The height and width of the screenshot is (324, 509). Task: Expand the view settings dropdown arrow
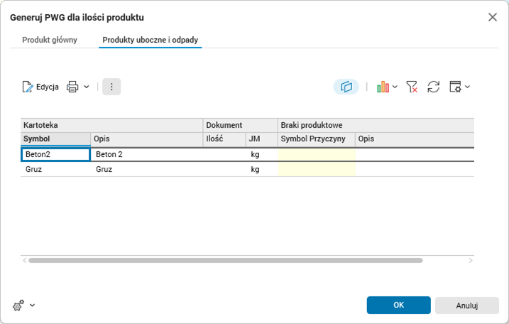(468, 87)
